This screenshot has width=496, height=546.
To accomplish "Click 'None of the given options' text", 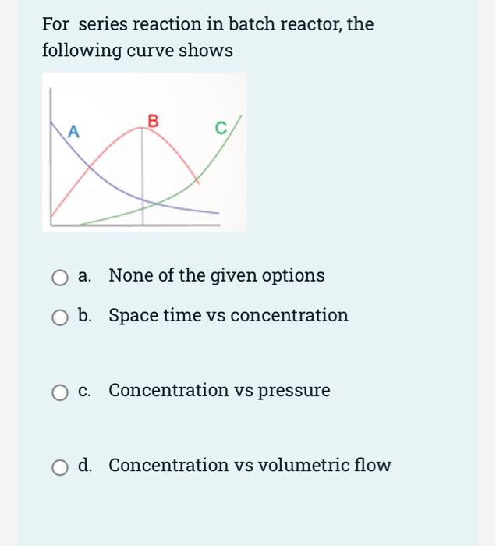I will click(x=216, y=275).
